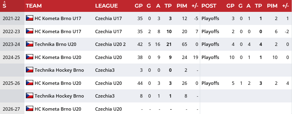292x114 pixels.
Task: Open 2021-22 Czechia U17 league page
Action: coord(108,18)
